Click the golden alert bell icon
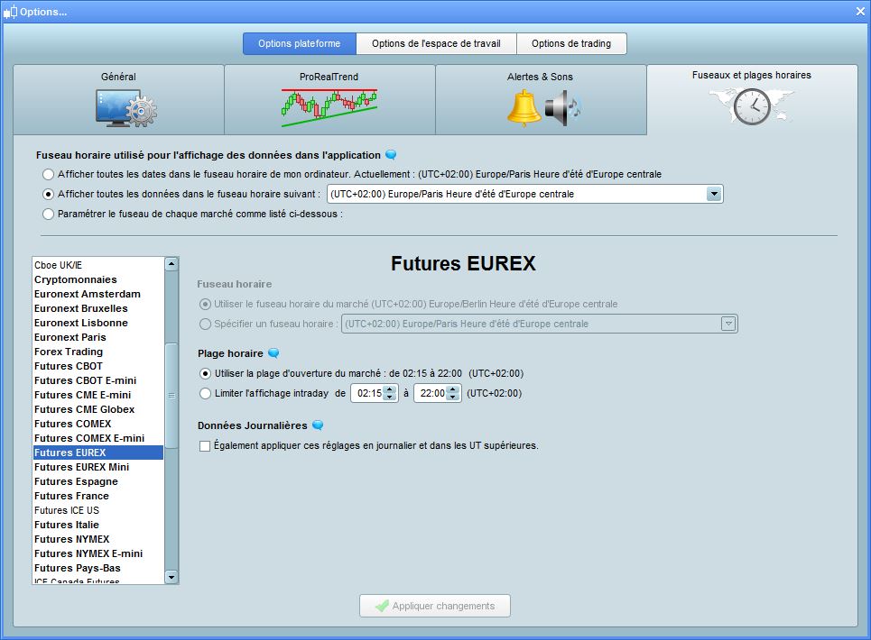 point(524,108)
